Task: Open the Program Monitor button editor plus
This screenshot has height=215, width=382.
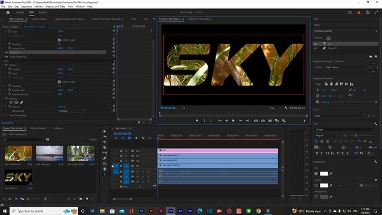Action: [x=304, y=121]
